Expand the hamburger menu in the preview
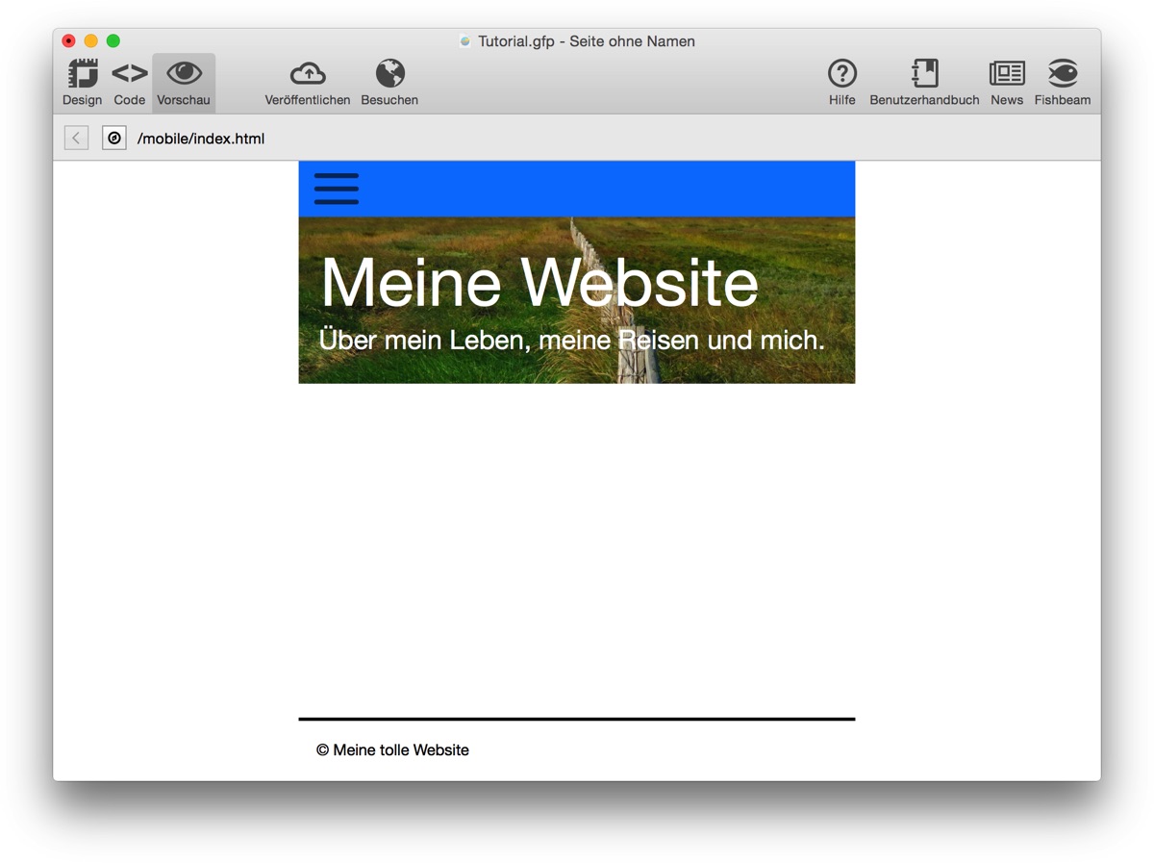This screenshot has width=1154, height=863. click(337, 189)
